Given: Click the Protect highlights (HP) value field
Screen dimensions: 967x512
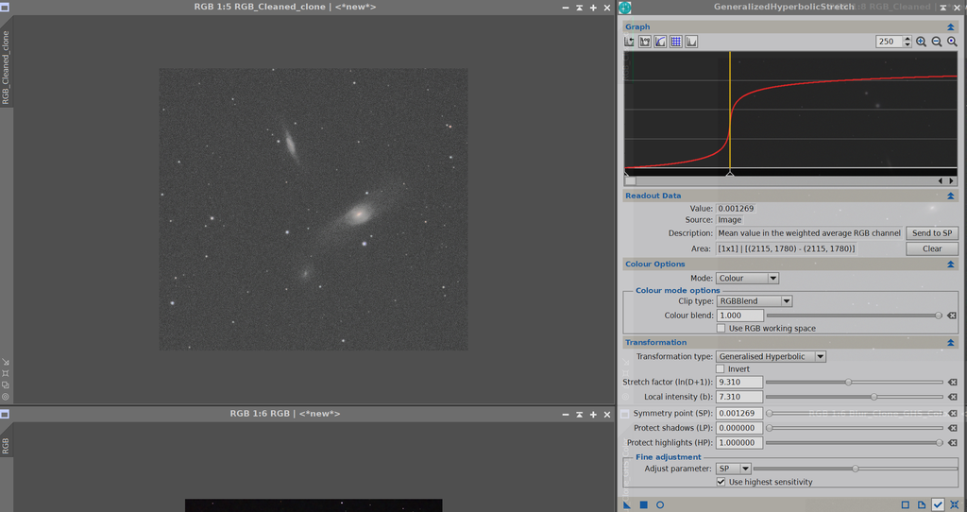Looking at the screenshot, I should tap(738, 443).
